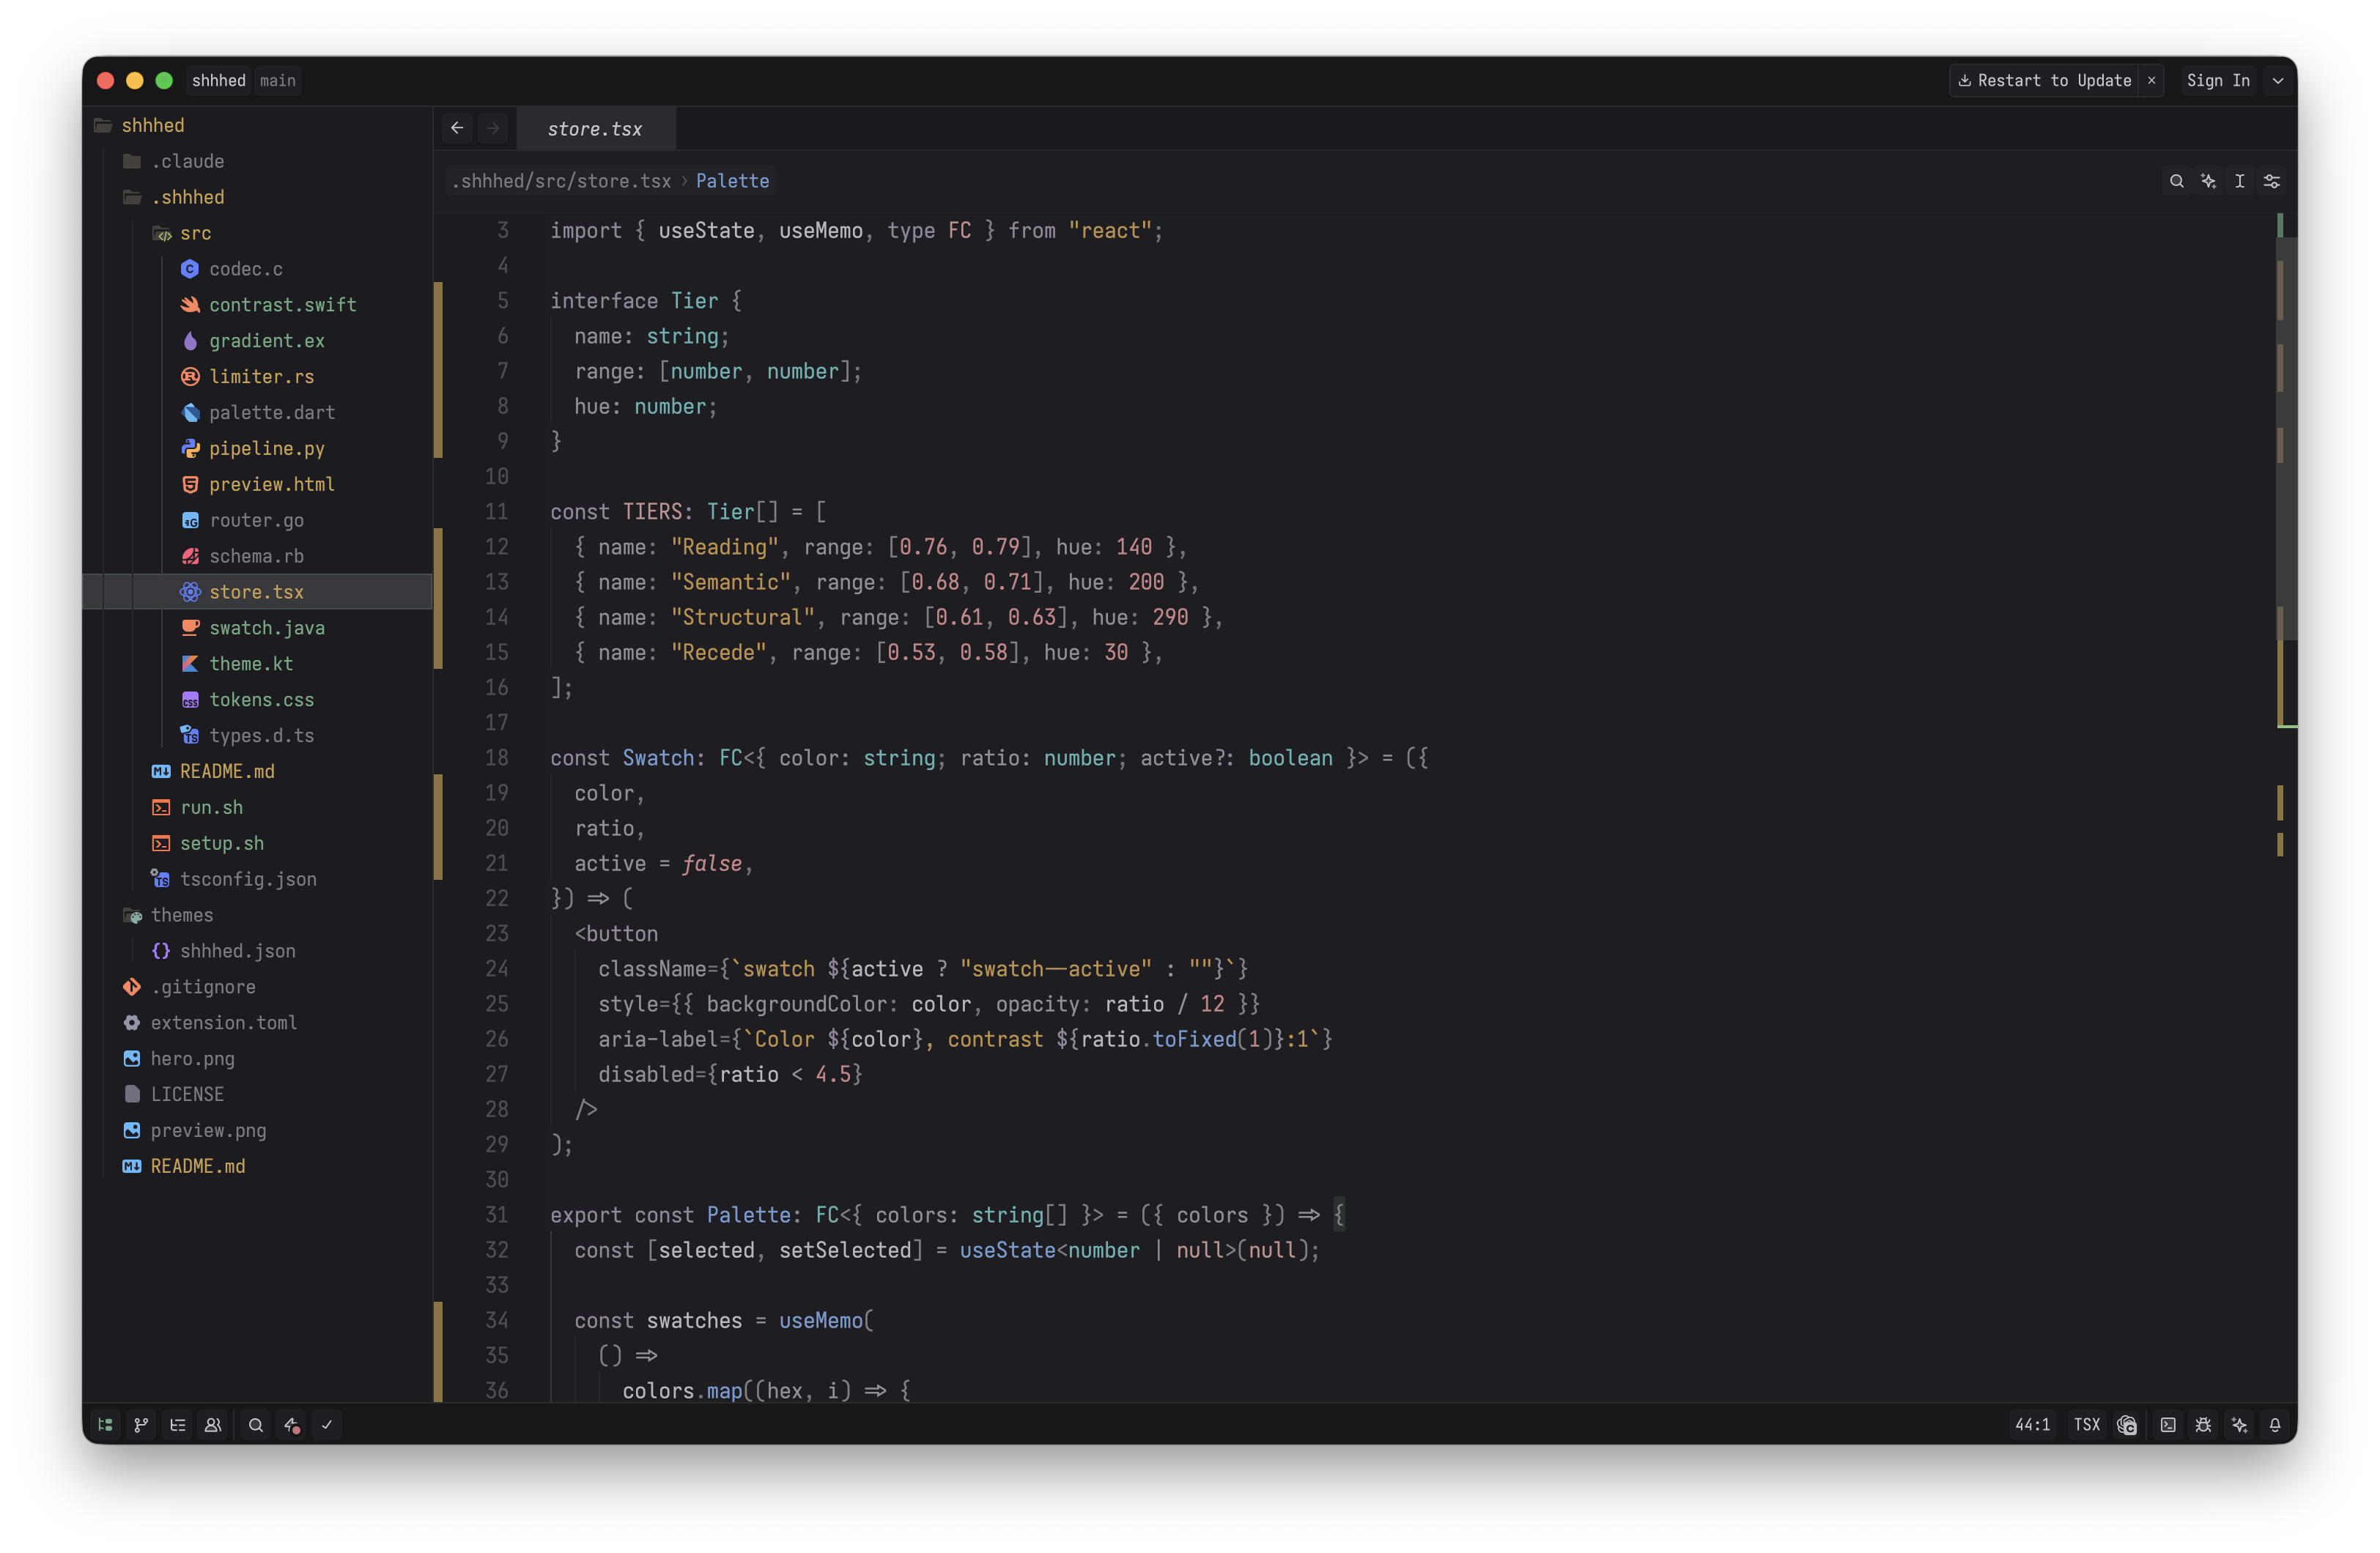Open notifications bell icon
2380x1553 pixels.
[x=2275, y=1425]
